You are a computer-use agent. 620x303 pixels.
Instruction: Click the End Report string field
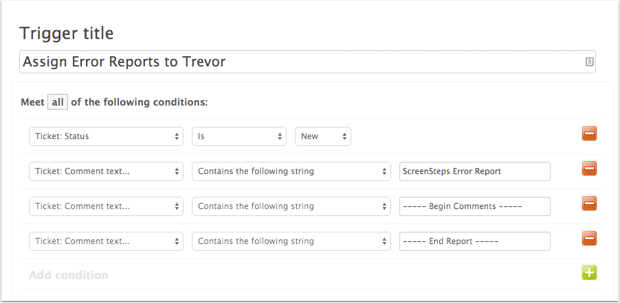click(x=475, y=241)
